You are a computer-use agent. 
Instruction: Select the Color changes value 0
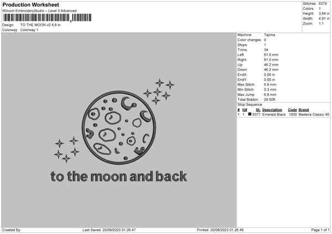tap(265, 40)
